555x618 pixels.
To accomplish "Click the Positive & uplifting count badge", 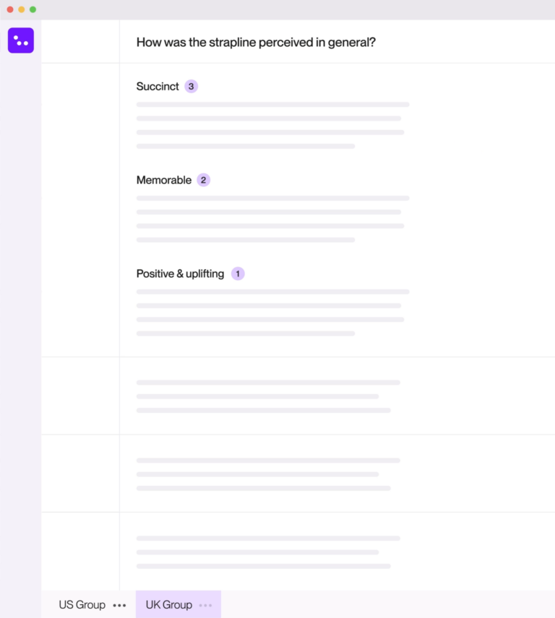I will point(238,274).
